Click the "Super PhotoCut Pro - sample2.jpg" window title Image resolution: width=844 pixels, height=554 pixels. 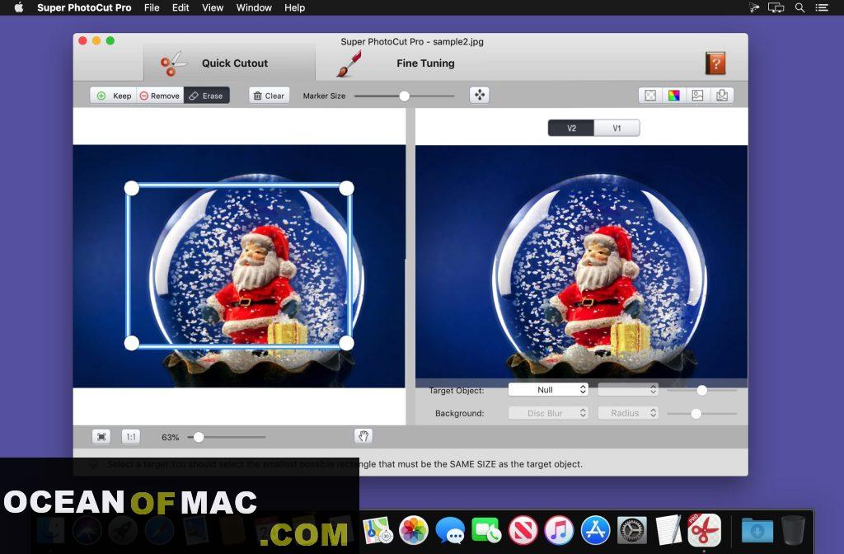412,41
